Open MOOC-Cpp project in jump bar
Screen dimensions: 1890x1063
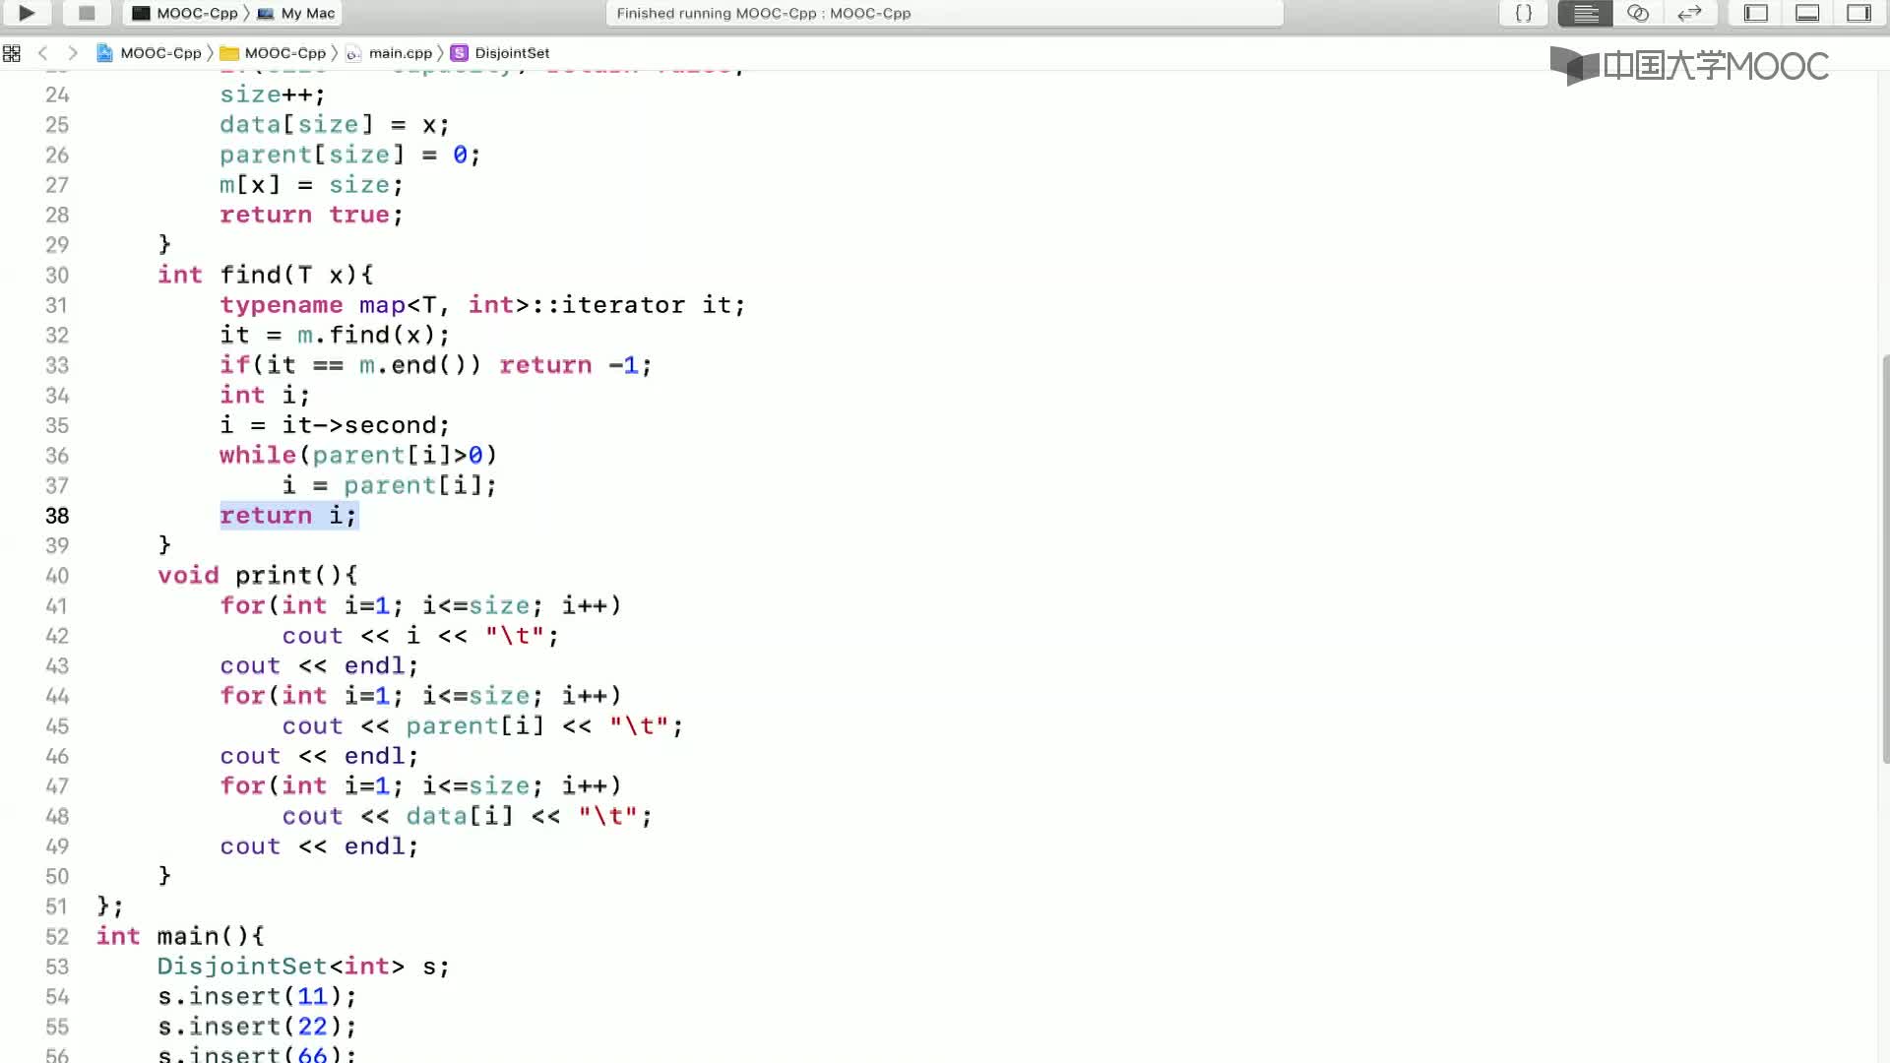149,53
